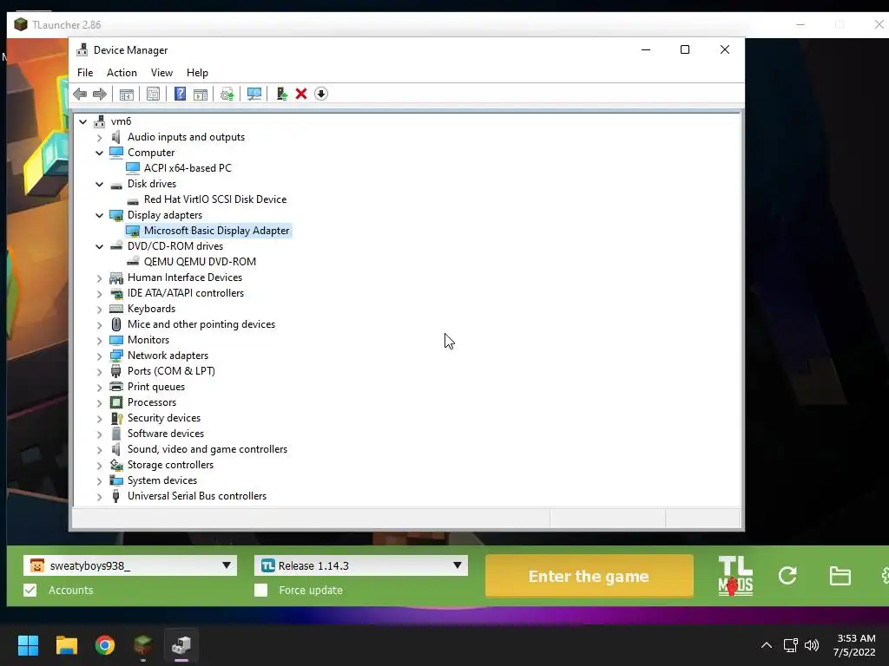Click the blue Help toolbar icon
This screenshot has height=666, width=889.
click(x=180, y=94)
